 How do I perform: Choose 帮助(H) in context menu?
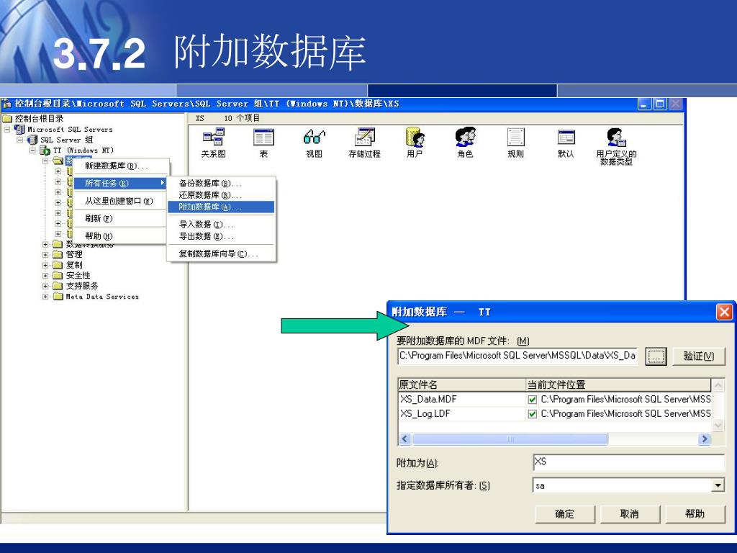pos(121,236)
